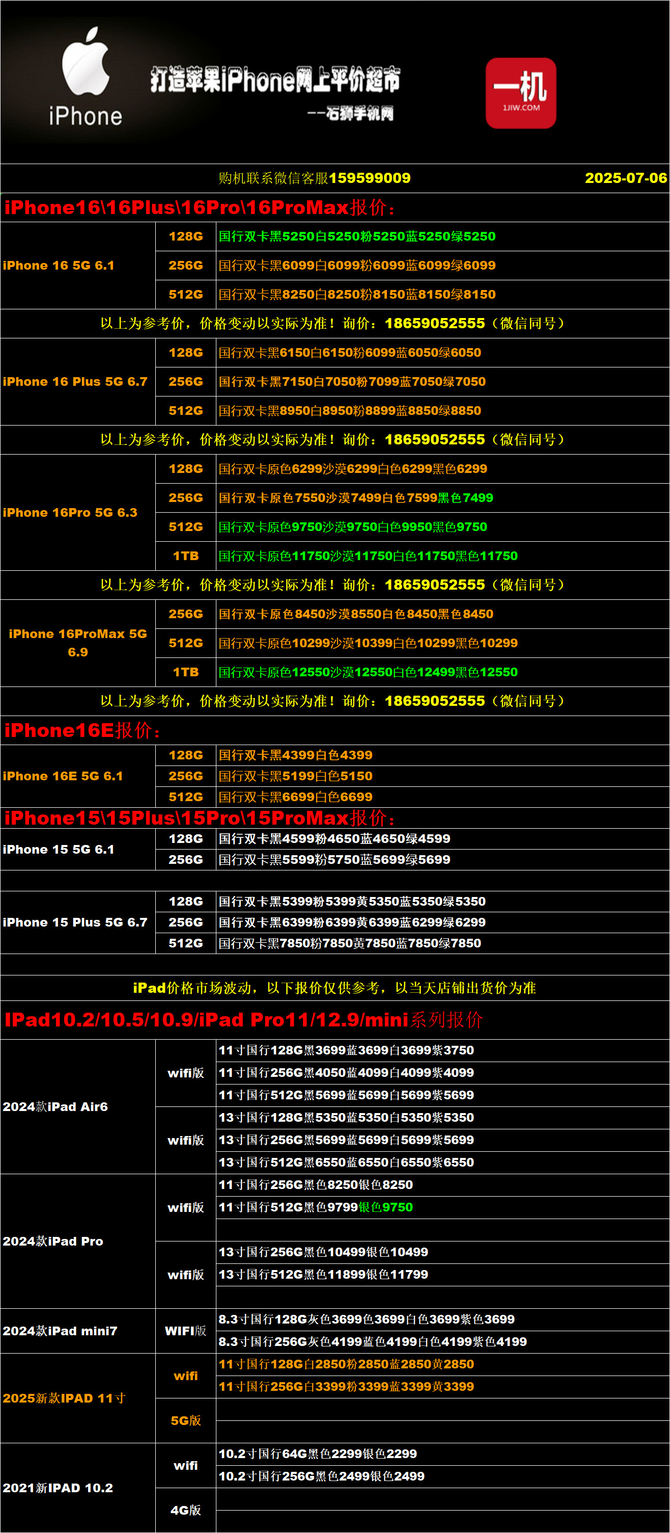Click the row 13寸国行256G黑色10499
The height and width of the screenshot is (1533, 670).
(x=443, y=1252)
